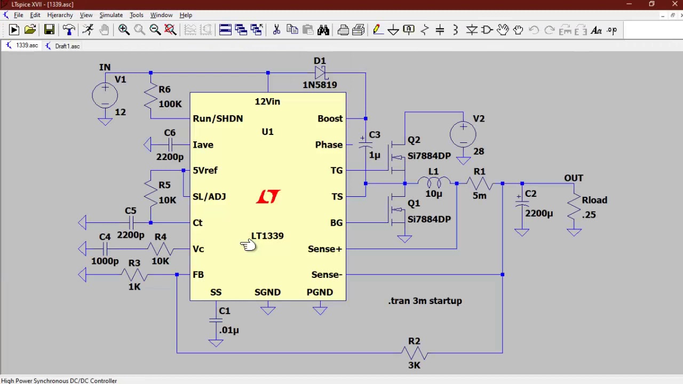Viewport: 683px width, 384px height.
Task: Click the OUT net label
Action: [574, 178]
